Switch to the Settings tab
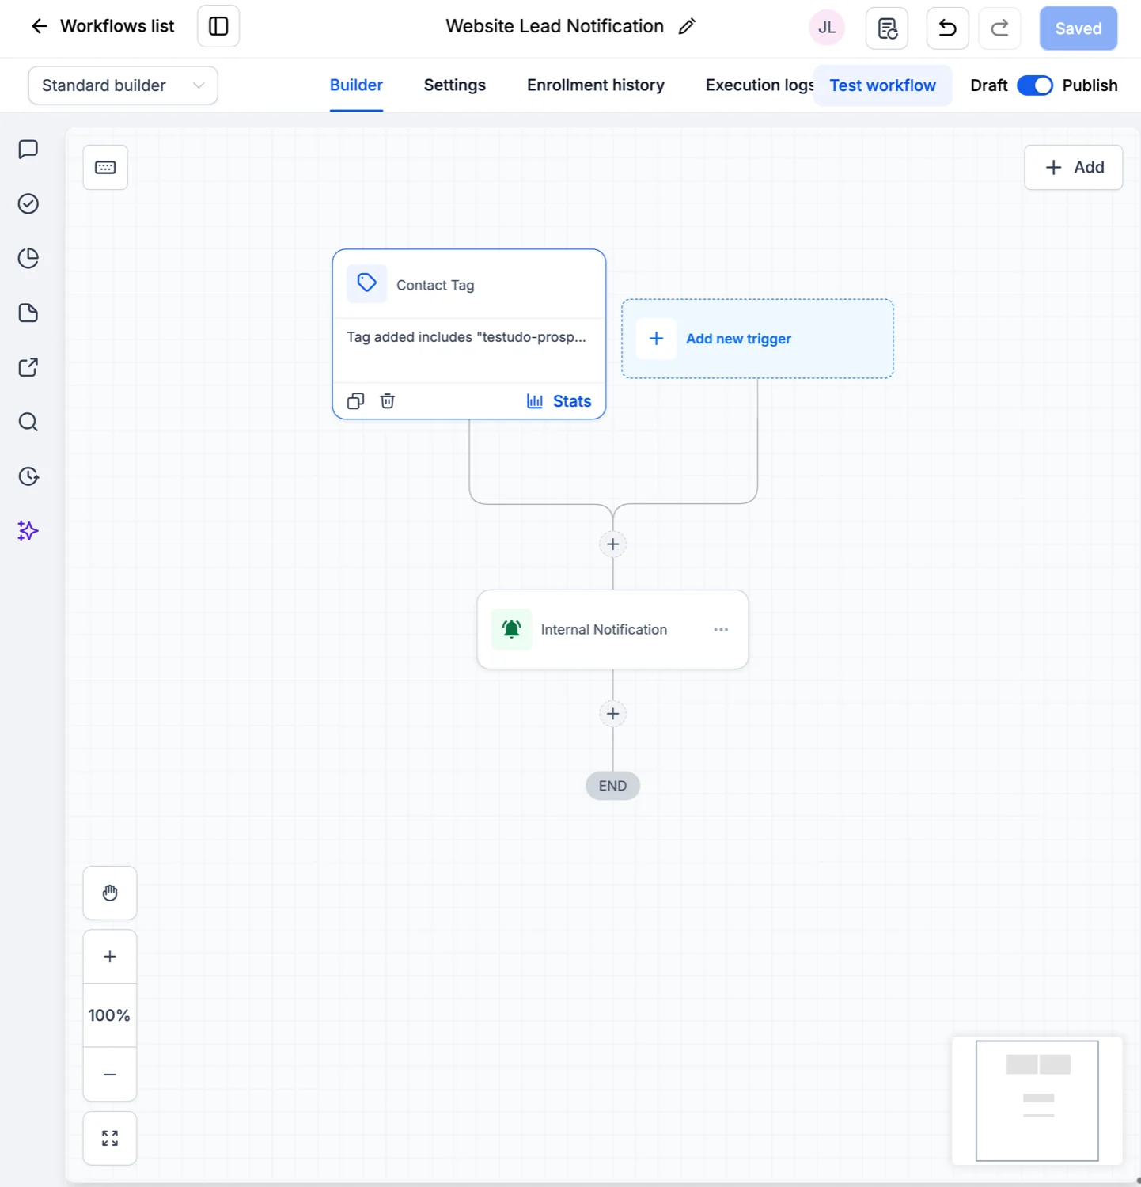 pyautogui.click(x=454, y=85)
